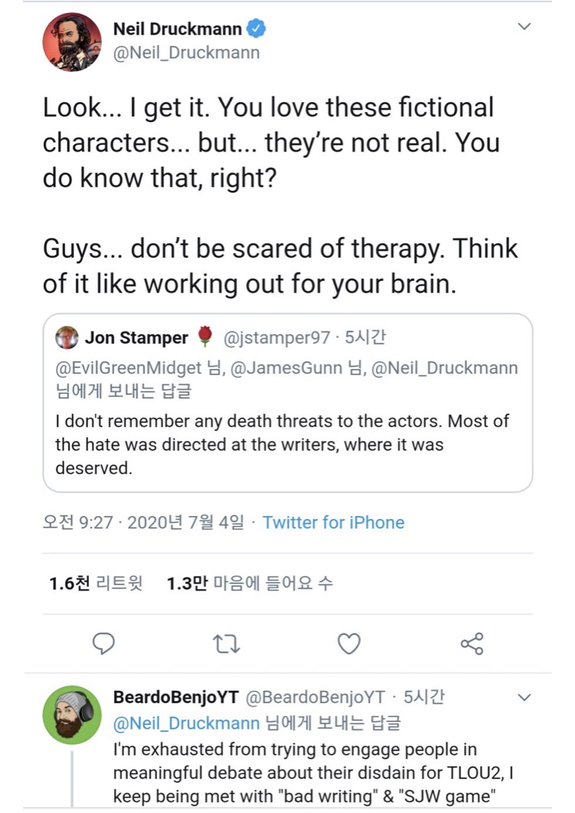Image resolution: width=575 pixels, height=813 pixels.
Task: Click Neil Druckmann's blue verified badge
Action: click(x=257, y=30)
